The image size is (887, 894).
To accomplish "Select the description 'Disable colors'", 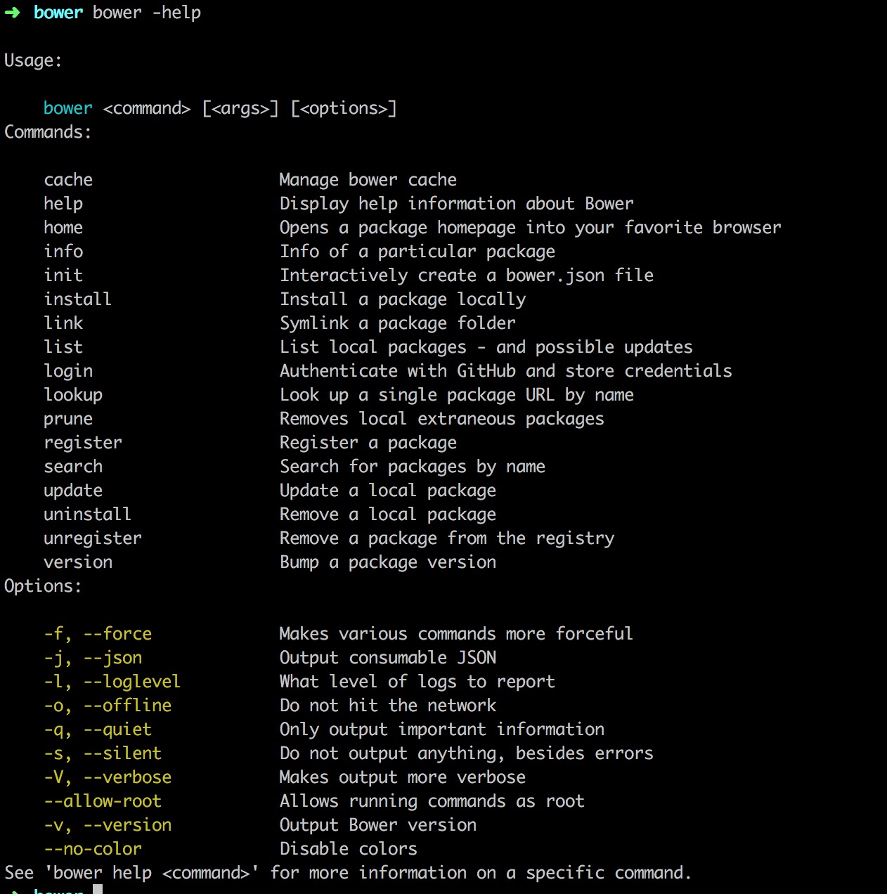I will 349,849.
